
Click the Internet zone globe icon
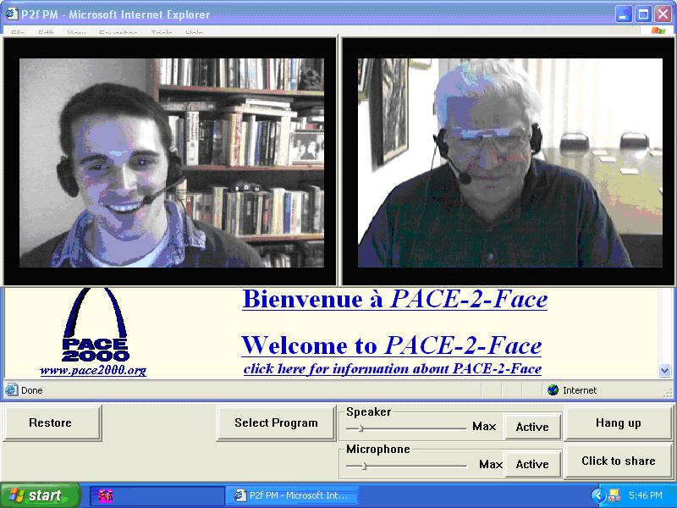click(553, 390)
